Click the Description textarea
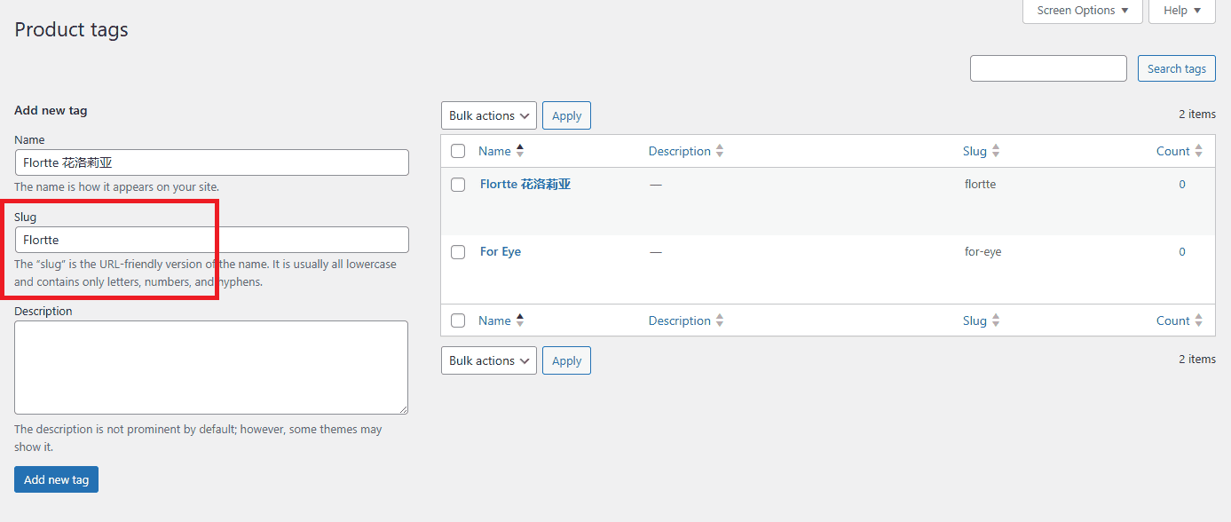Viewport: 1231px width, 522px height. click(211, 368)
